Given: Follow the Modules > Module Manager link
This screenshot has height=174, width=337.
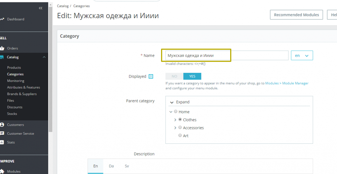Looking at the screenshot, I should coord(287,83).
